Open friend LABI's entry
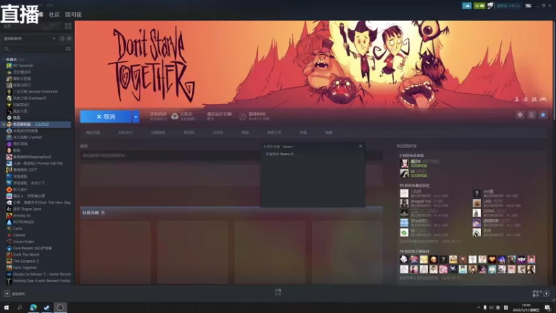Image resolution: width=556 pixels, height=313 pixels. point(498,203)
